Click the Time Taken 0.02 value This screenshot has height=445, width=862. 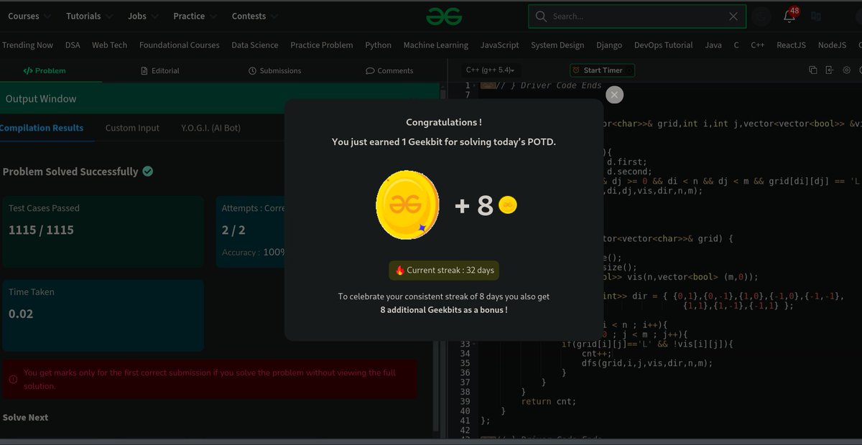pos(21,314)
